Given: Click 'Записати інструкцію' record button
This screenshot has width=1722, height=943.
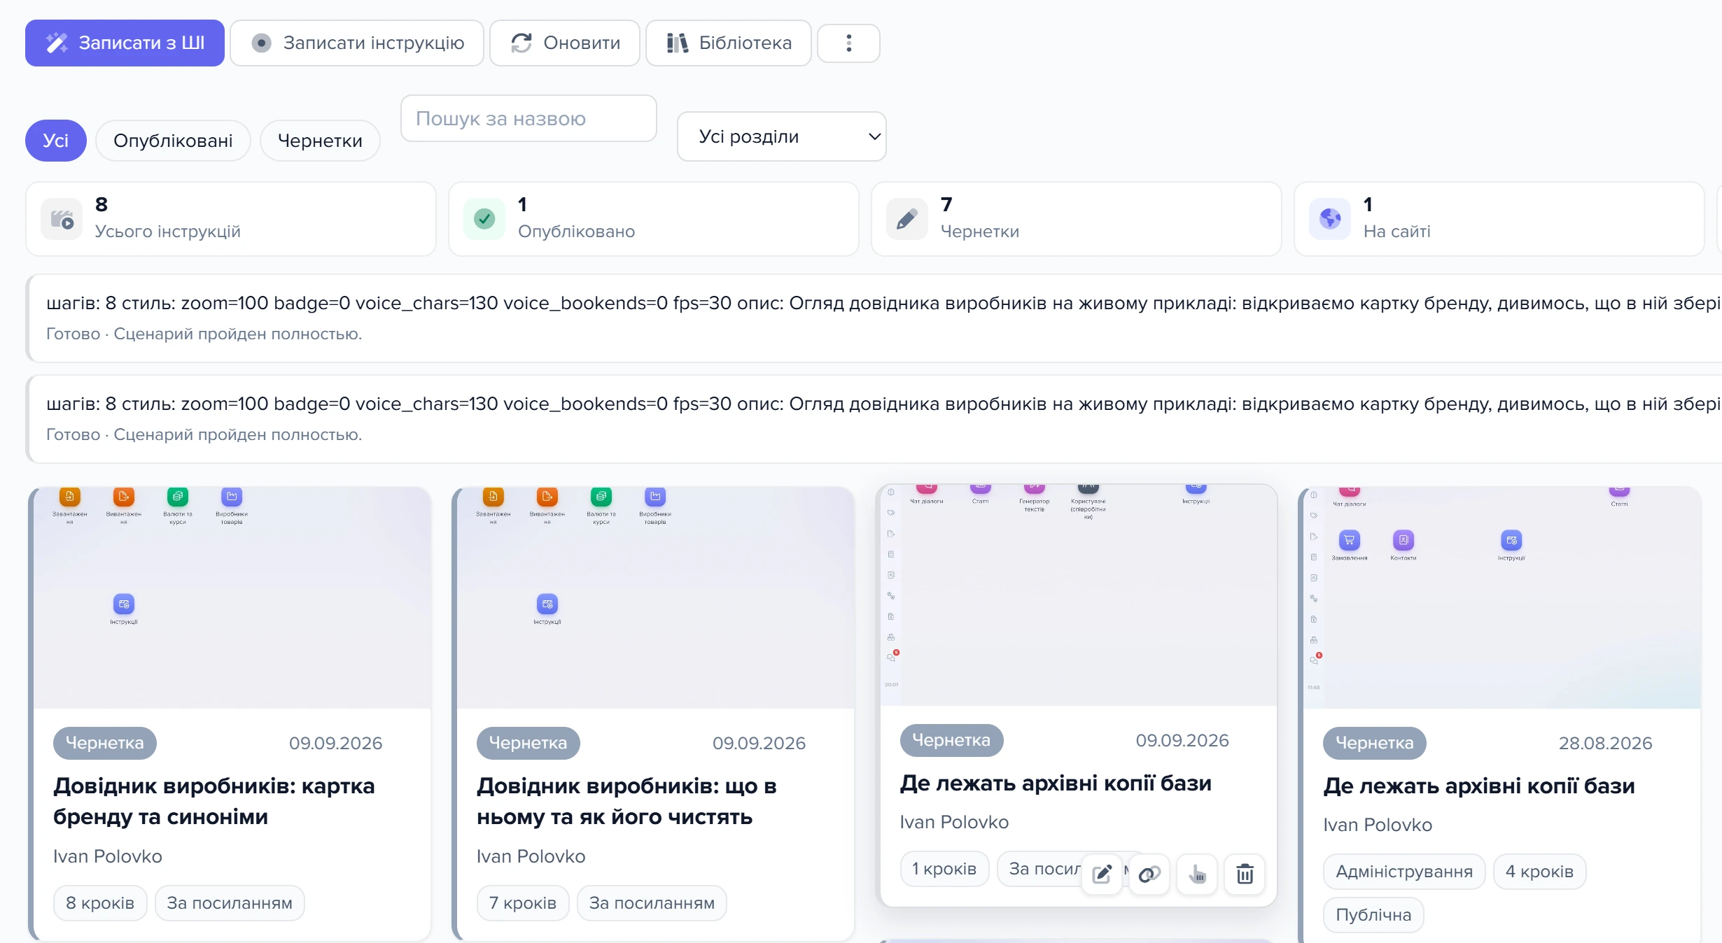Looking at the screenshot, I should pos(357,43).
